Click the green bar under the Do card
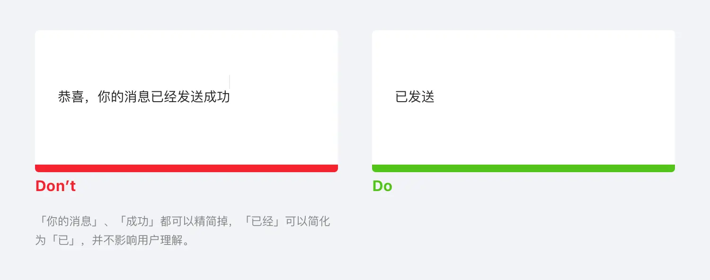 tap(523, 168)
